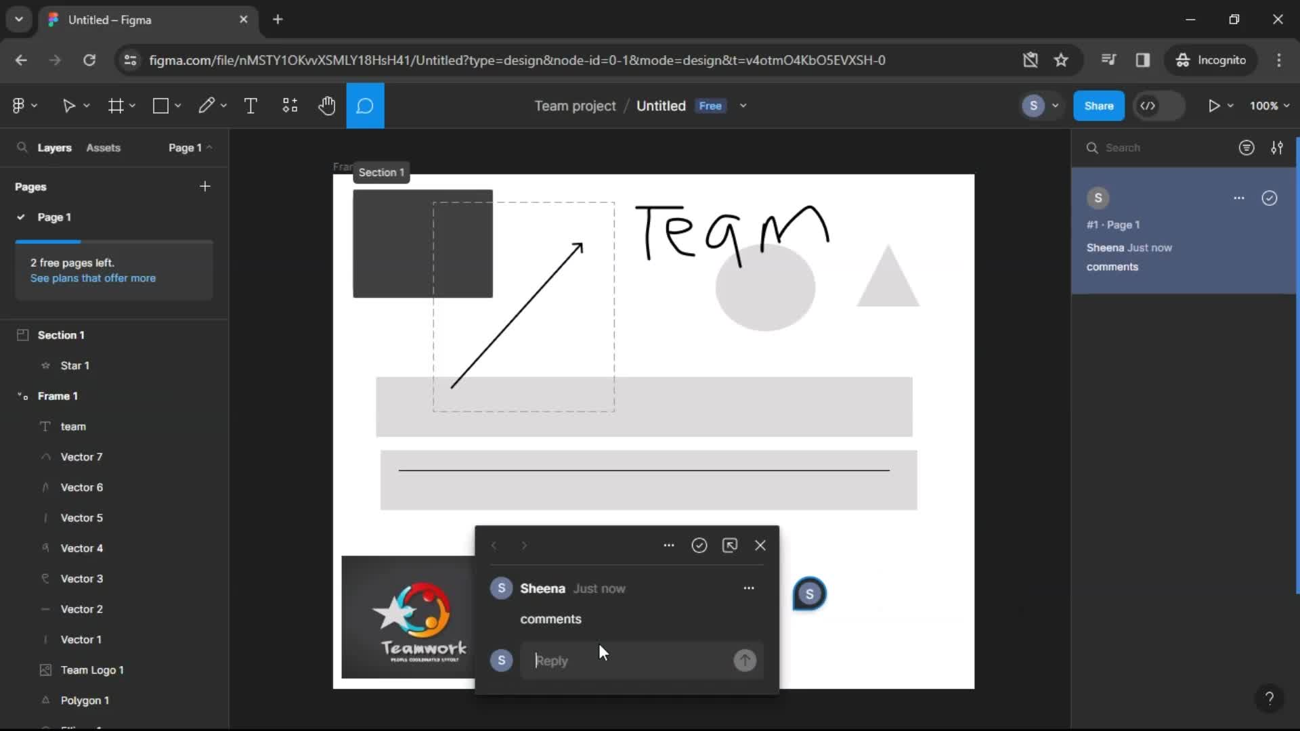This screenshot has height=731, width=1300.
Task: Select the Component tool
Action: [289, 106]
